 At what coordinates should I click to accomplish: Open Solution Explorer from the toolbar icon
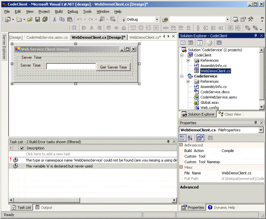click(236, 20)
